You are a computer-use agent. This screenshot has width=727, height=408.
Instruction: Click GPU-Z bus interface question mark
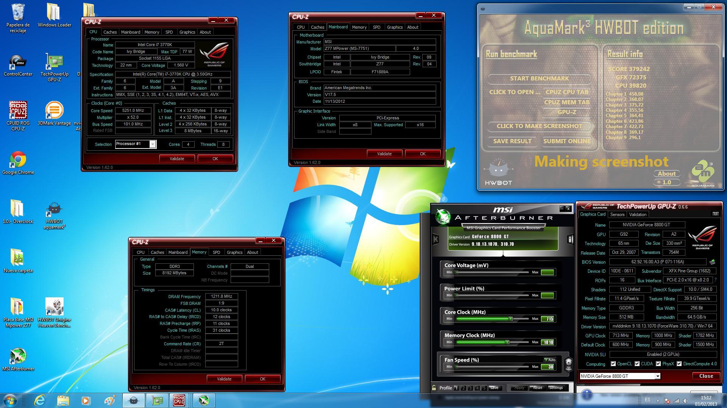click(x=715, y=280)
